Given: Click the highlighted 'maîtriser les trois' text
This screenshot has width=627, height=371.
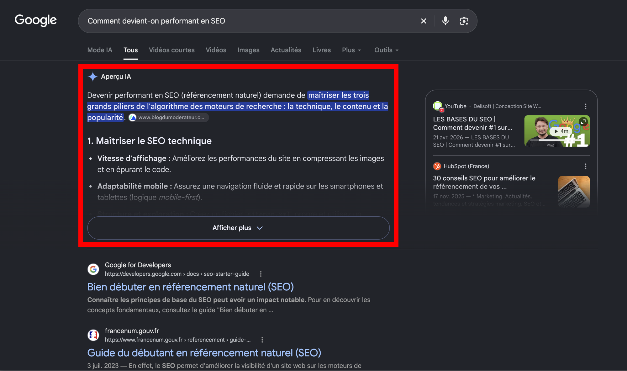Looking at the screenshot, I should click(339, 95).
